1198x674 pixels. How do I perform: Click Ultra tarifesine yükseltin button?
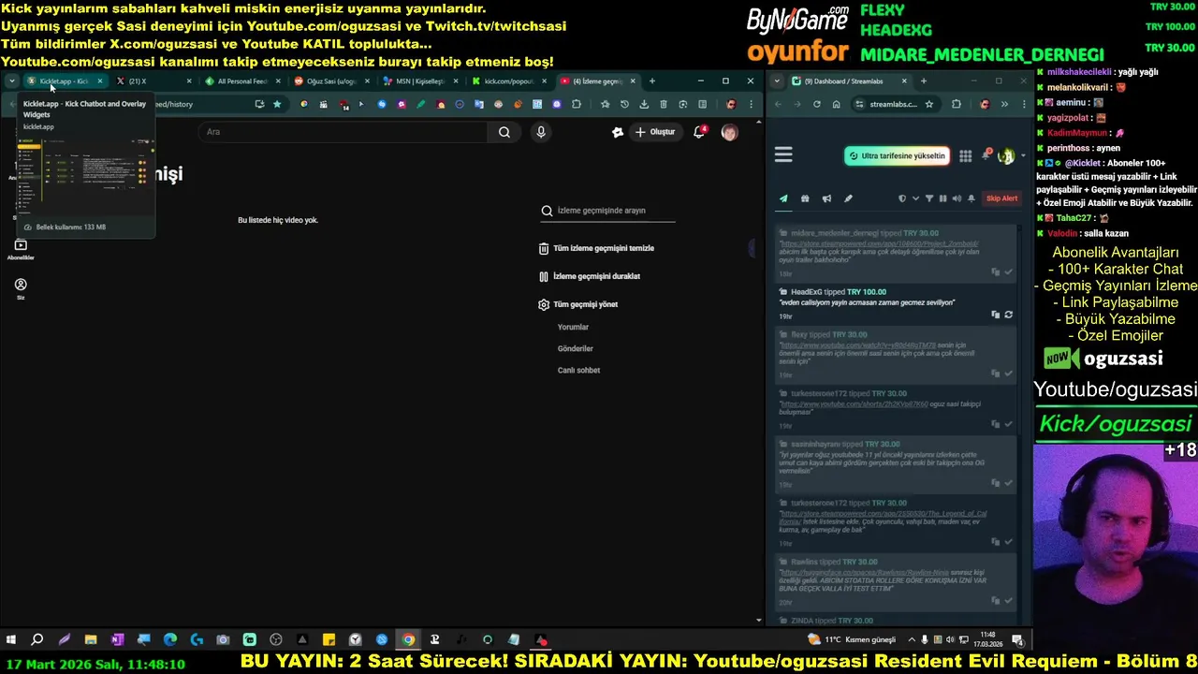tap(897, 156)
